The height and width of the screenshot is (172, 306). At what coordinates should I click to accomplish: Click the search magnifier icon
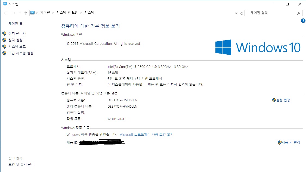click(x=299, y=13)
